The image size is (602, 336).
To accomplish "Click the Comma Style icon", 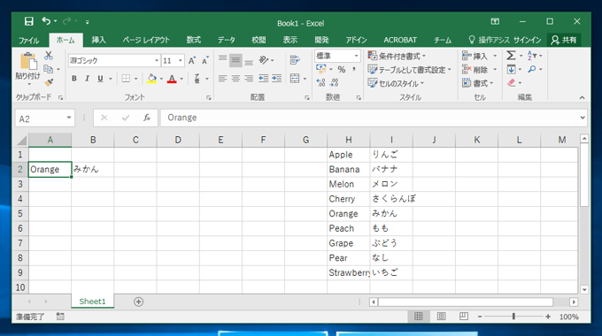I will [x=354, y=69].
